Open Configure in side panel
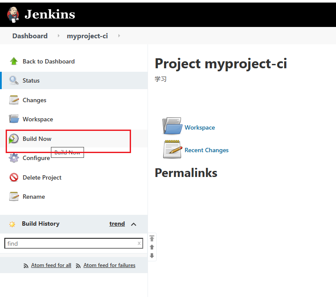The width and height of the screenshot is (336, 297). tap(36, 158)
